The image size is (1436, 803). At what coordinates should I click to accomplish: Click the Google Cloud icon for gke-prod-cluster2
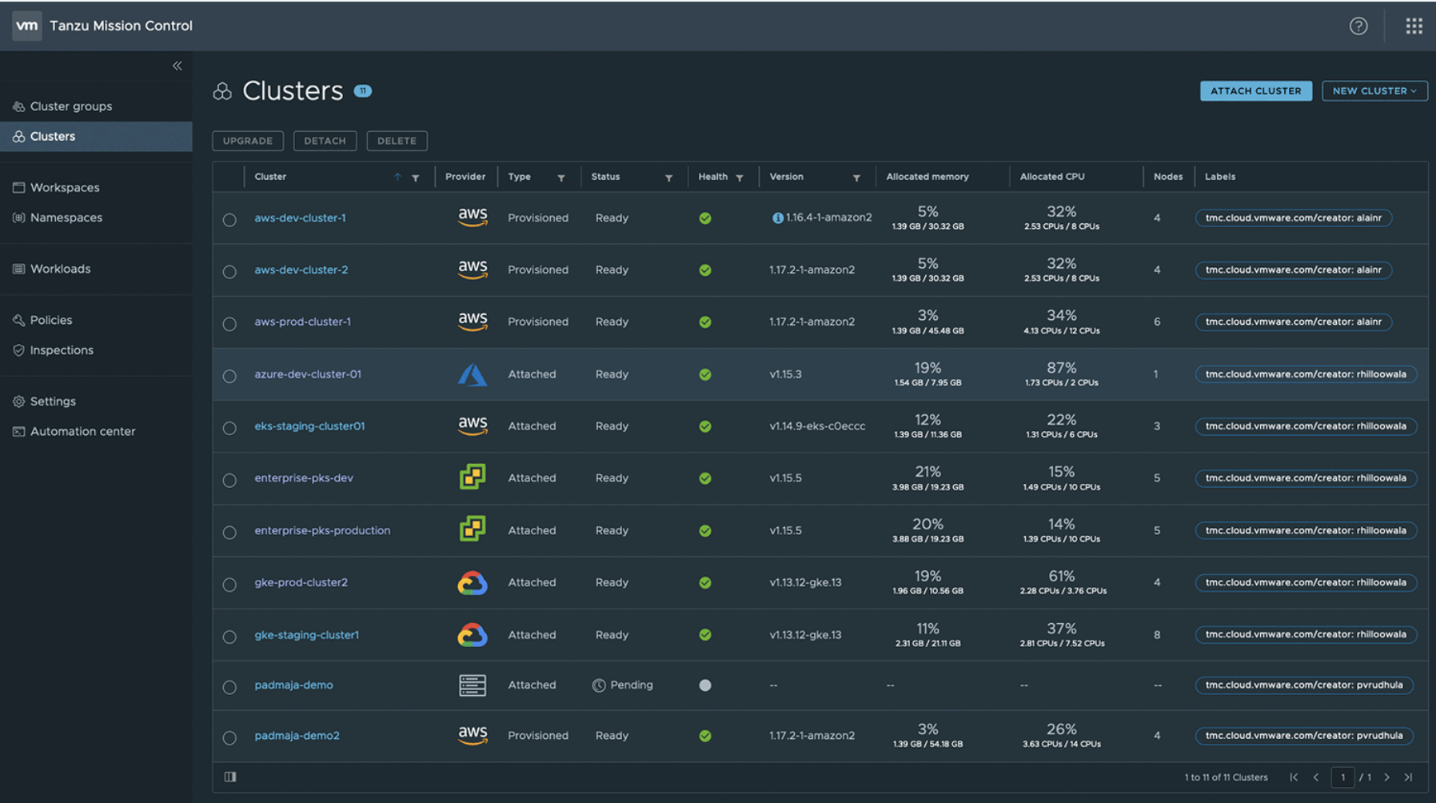tap(473, 582)
